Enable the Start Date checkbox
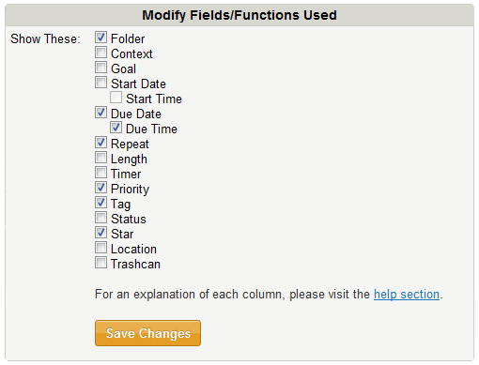This screenshot has width=479, height=365. tap(100, 83)
